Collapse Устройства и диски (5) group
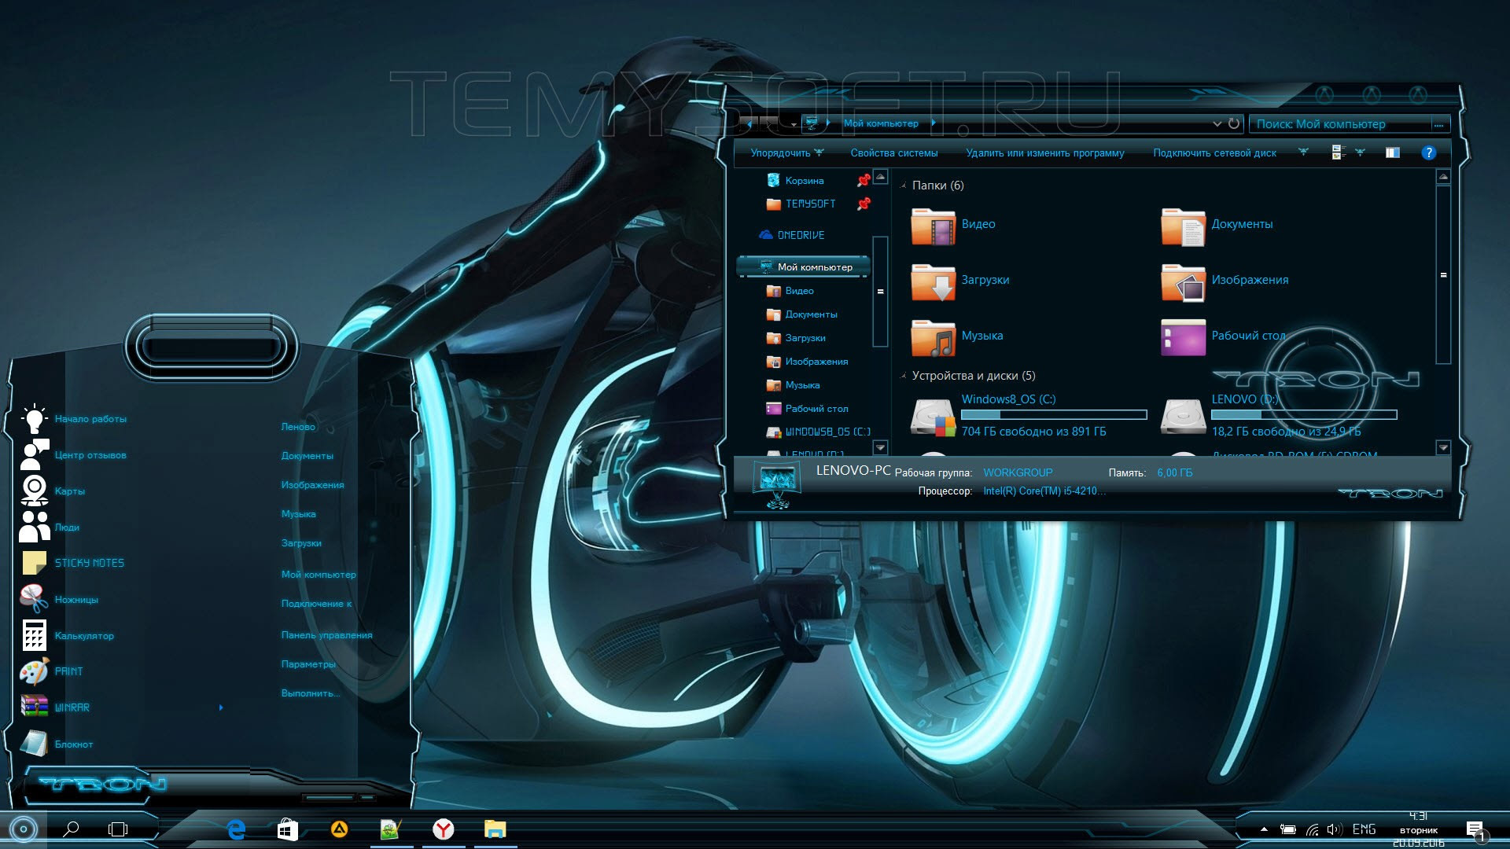1510x849 pixels. click(x=904, y=376)
